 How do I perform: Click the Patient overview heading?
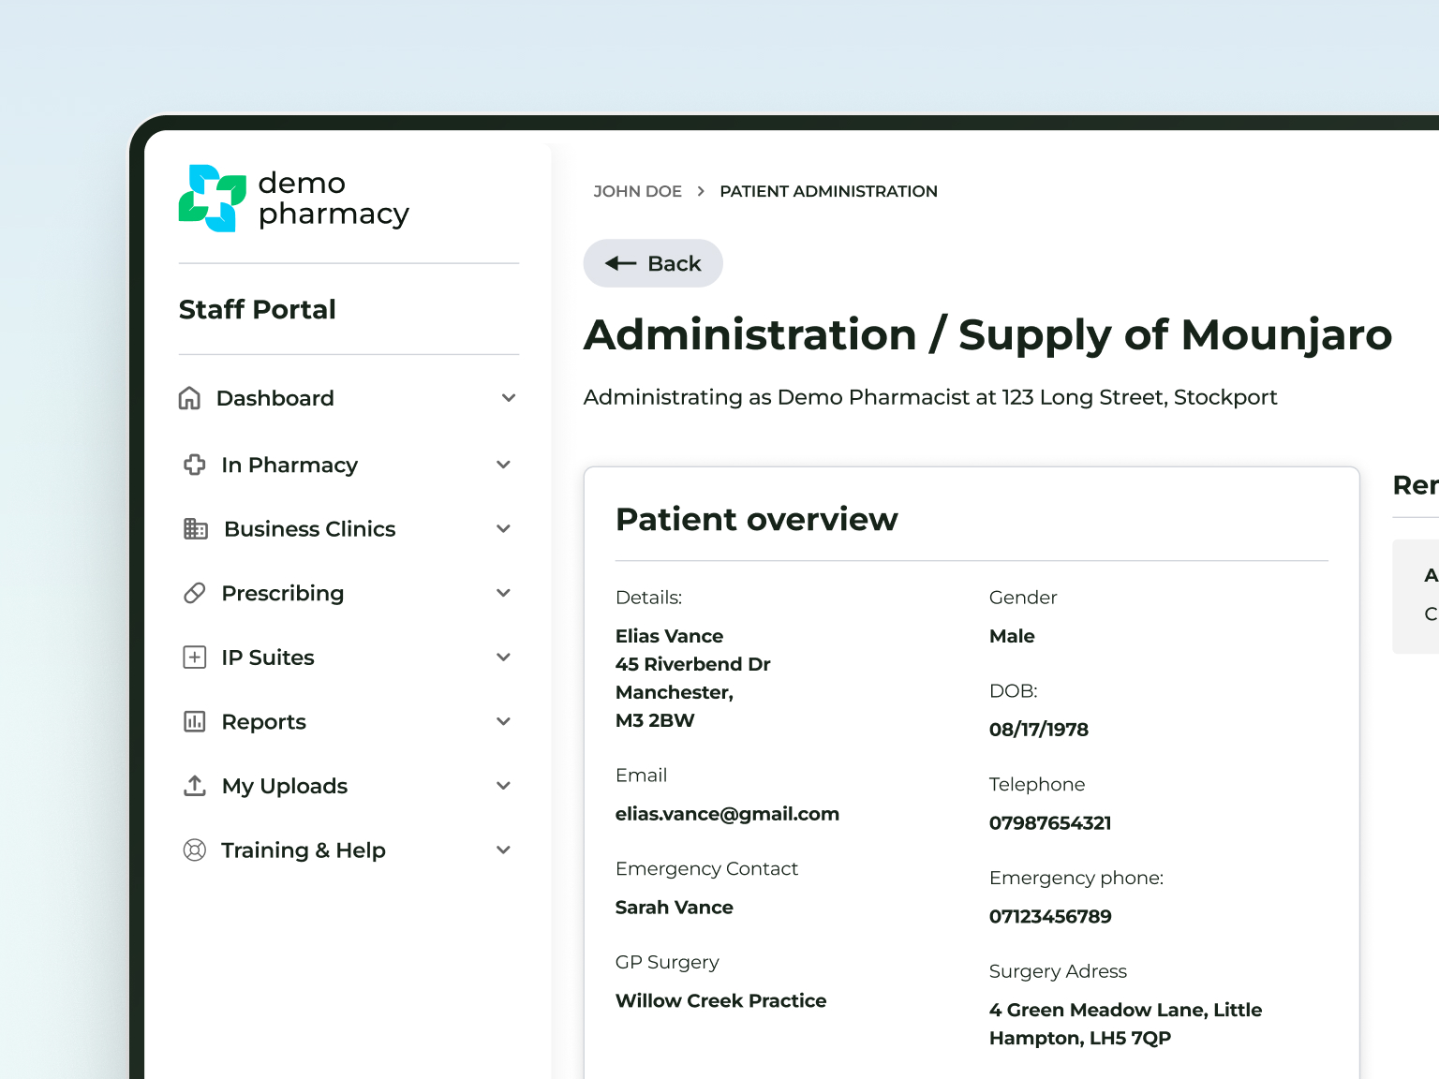[x=757, y=519]
